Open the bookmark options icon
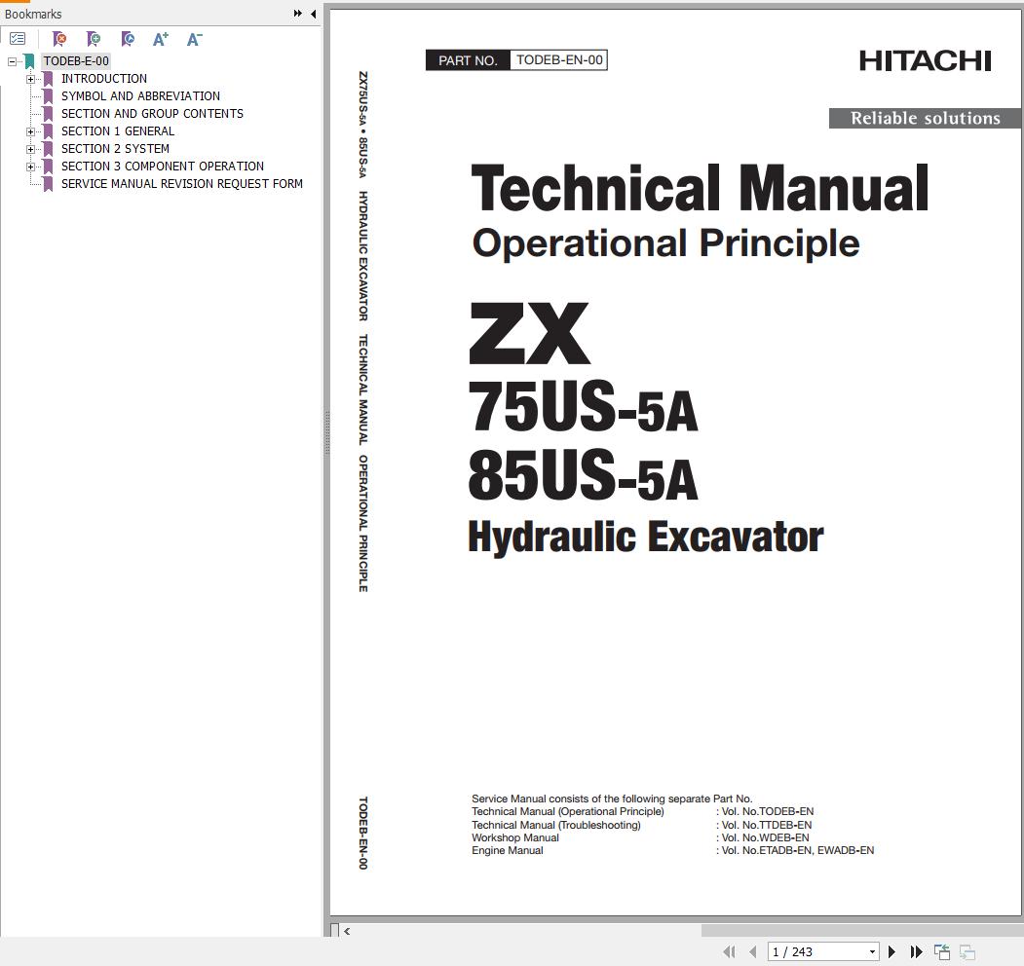The width and height of the screenshot is (1024, 966). click(x=18, y=38)
